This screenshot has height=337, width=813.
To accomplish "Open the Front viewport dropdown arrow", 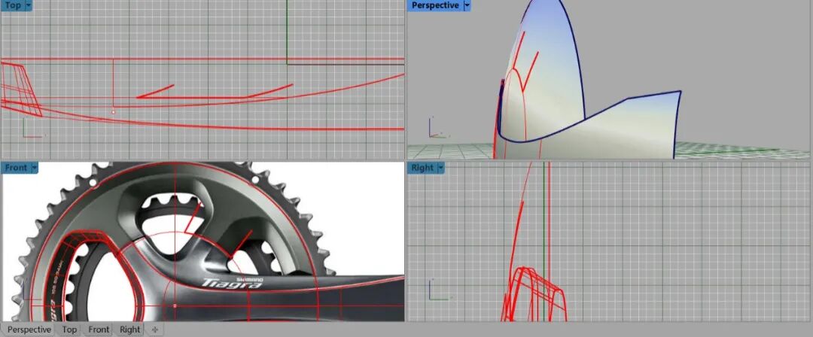I will pos(35,168).
